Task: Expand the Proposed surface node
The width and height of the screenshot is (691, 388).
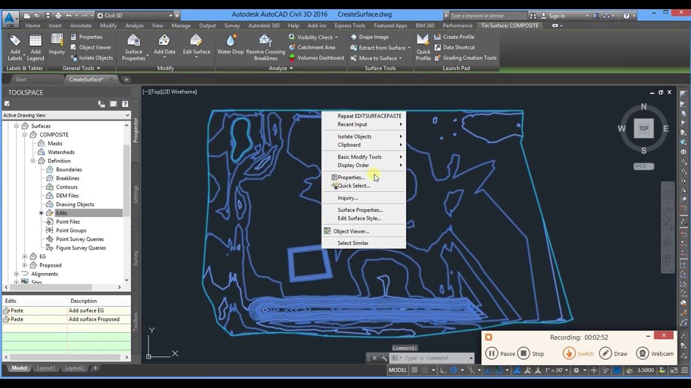Action: [x=25, y=265]
